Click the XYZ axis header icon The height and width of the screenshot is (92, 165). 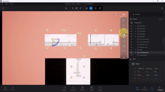(131, 59)
